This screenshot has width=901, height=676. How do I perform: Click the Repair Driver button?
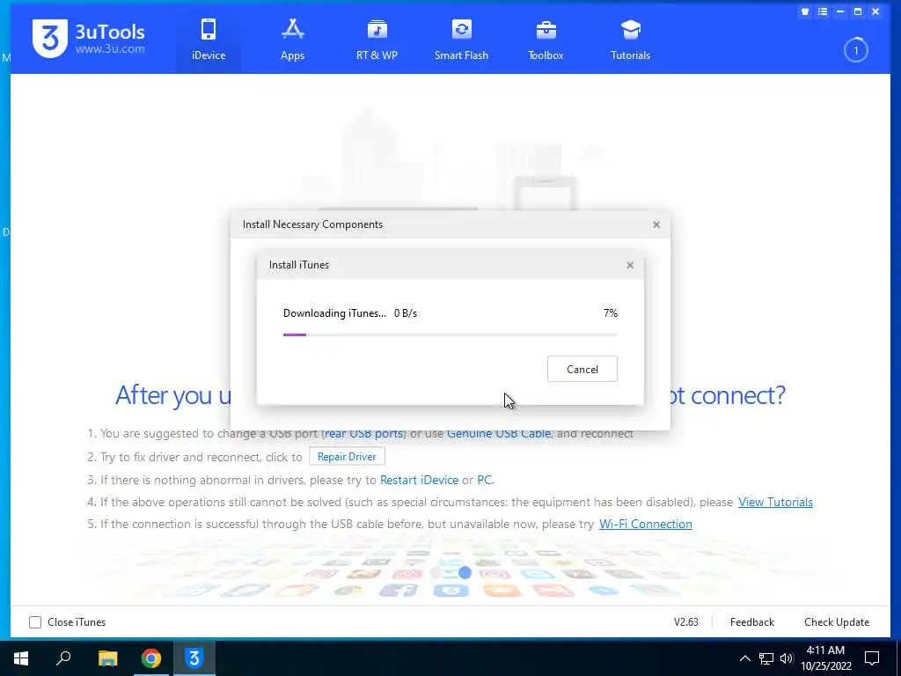[347, 457]
